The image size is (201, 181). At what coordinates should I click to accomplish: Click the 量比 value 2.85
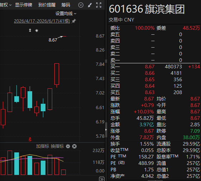pos(195,124)
